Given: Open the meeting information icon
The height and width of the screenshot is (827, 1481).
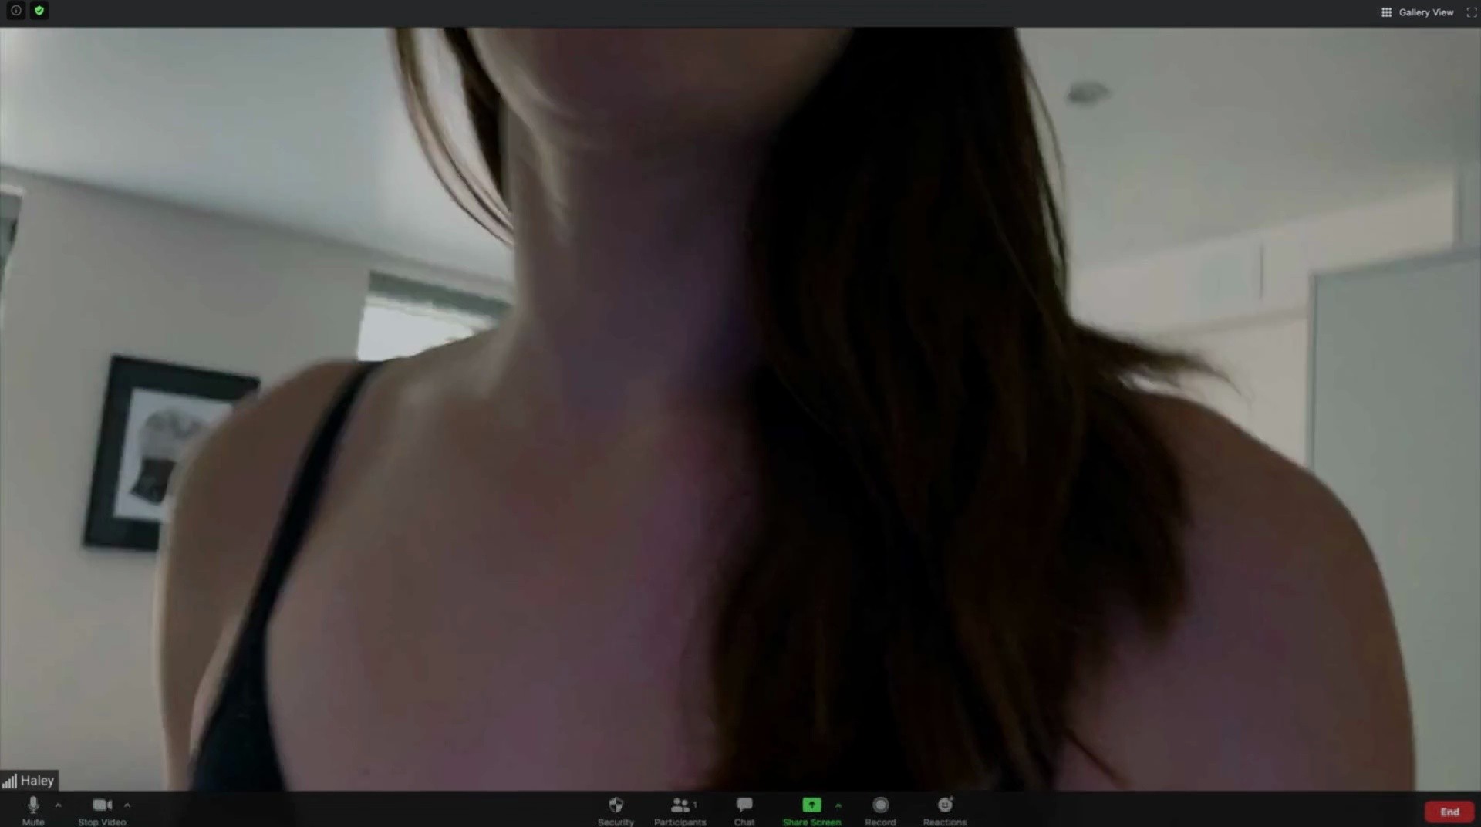Looking at the screenshot, I should [x=16, y=11].
